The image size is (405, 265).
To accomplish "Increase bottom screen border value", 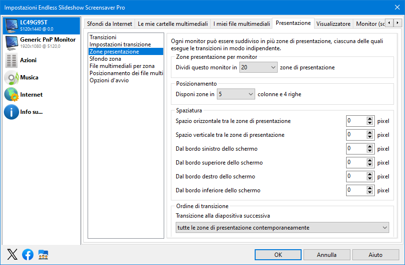I will pos(370,188).
